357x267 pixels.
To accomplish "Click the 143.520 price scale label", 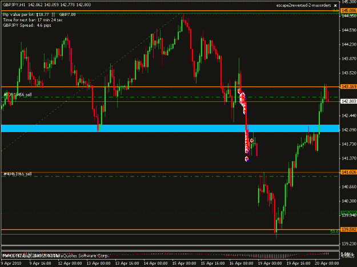I will click(348, 73).
